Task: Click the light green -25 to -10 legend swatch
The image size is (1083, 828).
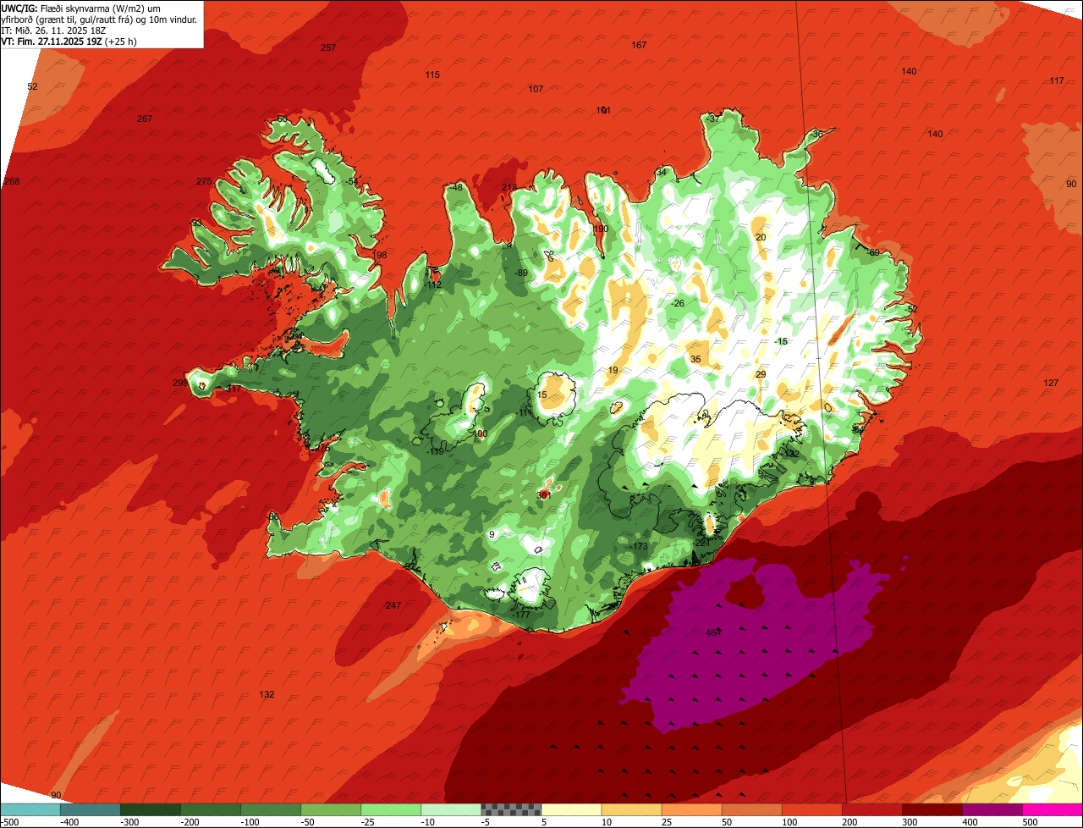Action: coord(391,809)
